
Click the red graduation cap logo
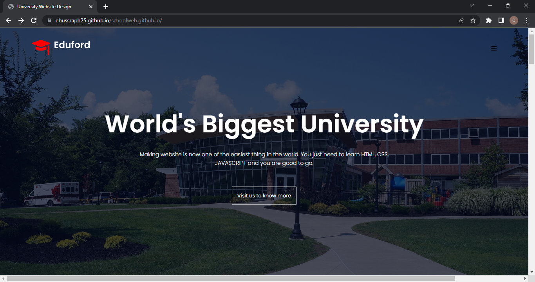(x=41, y=46)
